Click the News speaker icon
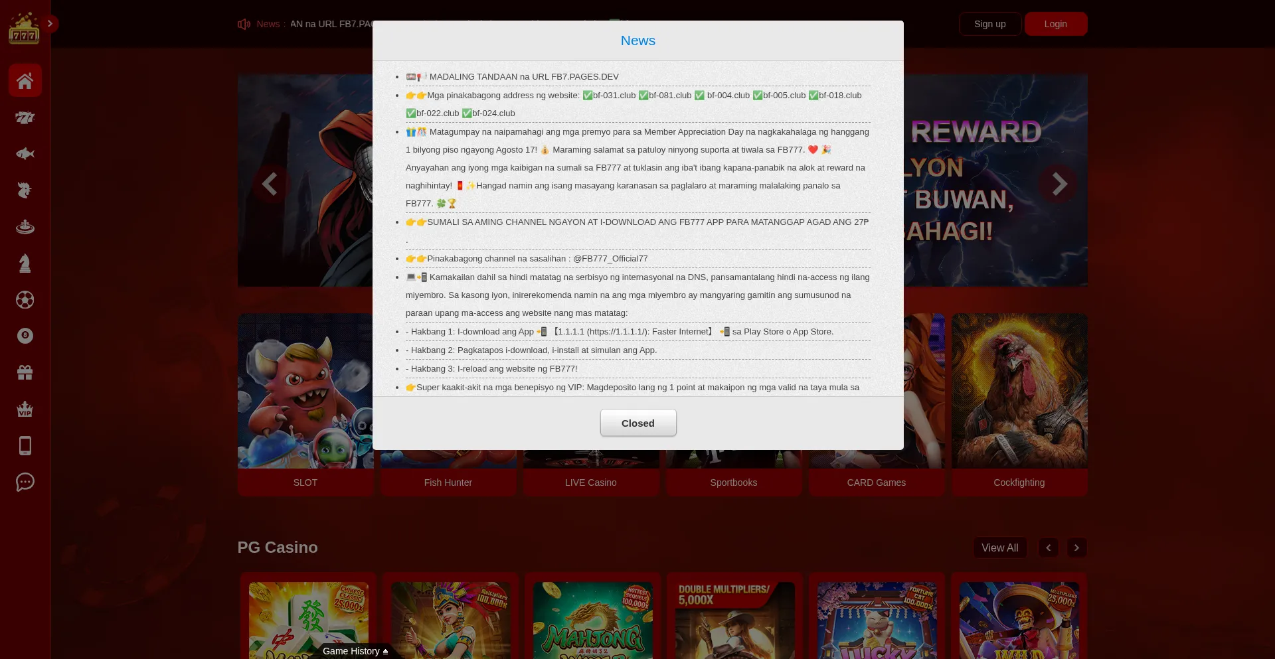The height and width of the screenshot is (659, 1275). [244, 24]
